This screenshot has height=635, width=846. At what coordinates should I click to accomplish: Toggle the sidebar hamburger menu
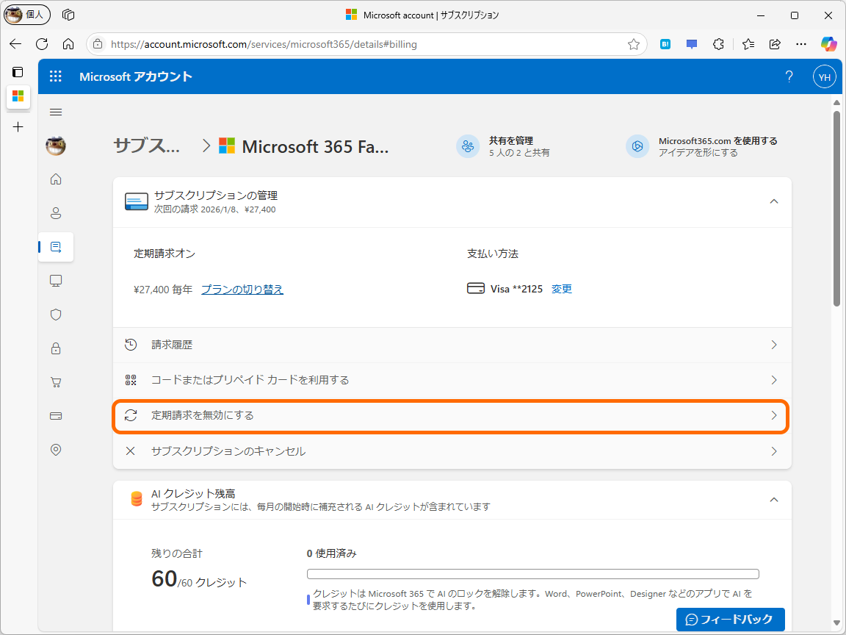(x=56, y=112)
